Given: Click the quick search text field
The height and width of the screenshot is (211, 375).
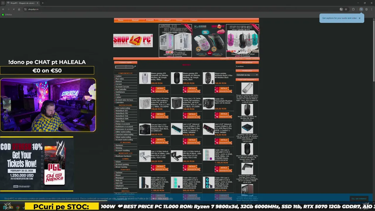Looking at the screenshot, I should (124, 67).
